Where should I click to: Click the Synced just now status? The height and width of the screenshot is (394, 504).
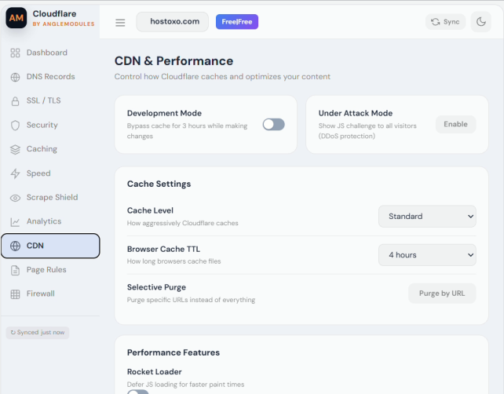(x=38, y=333)
